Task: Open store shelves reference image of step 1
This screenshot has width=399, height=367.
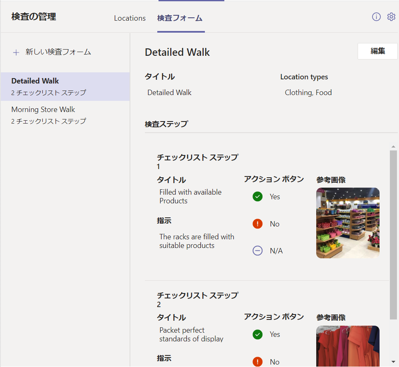Action: (x=348, y=223)
